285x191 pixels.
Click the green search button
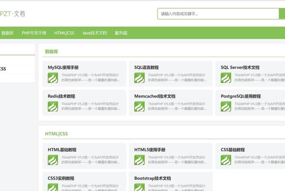[x=282, y=13]
